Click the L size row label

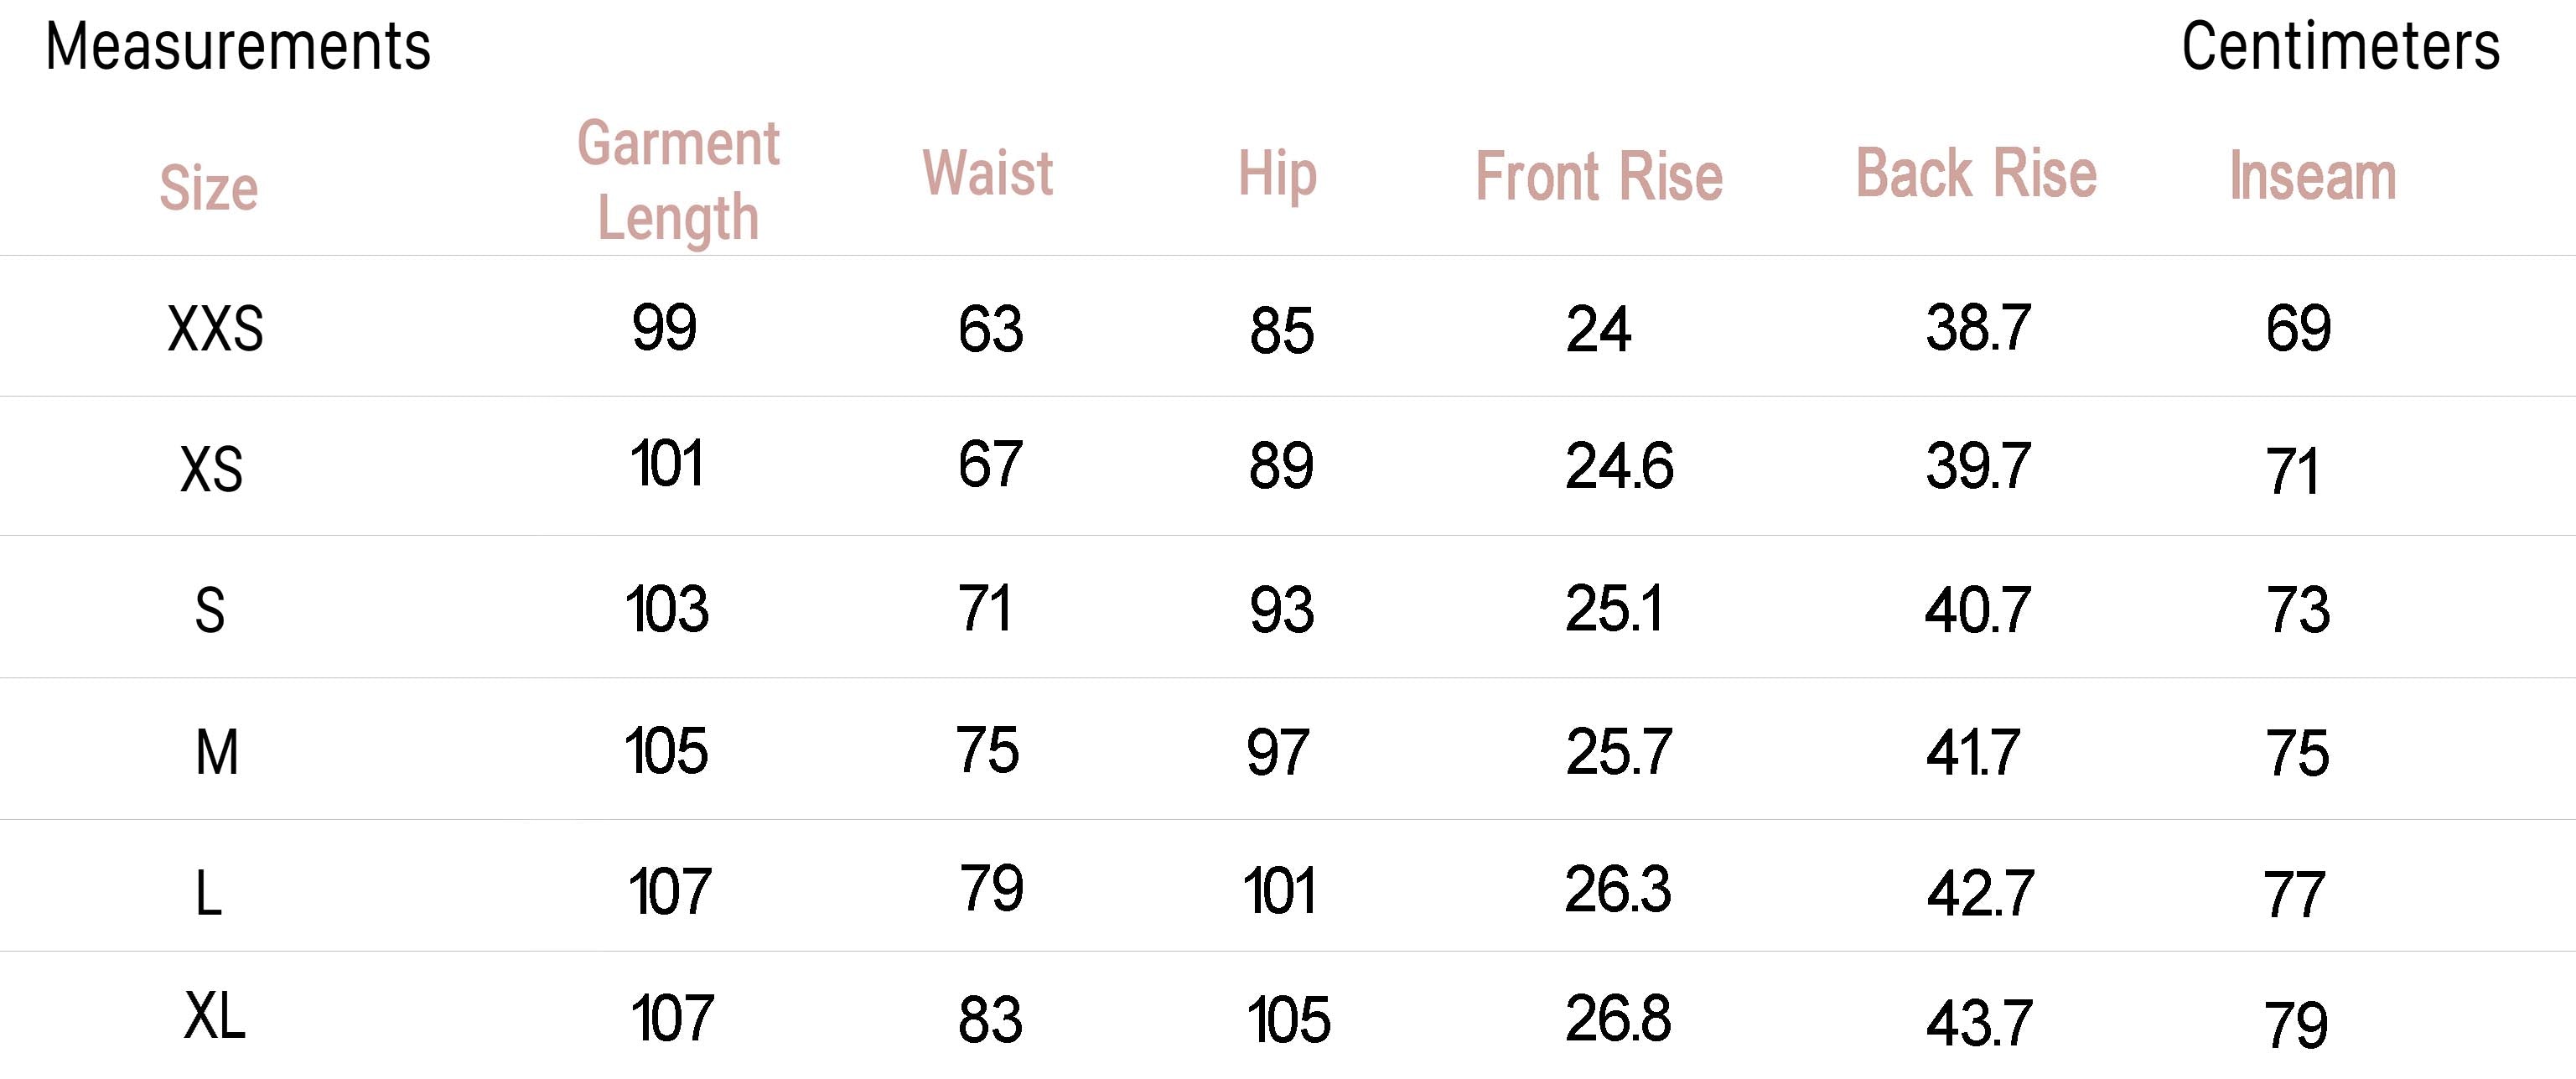pyautogui.click(x=208, y=893)
